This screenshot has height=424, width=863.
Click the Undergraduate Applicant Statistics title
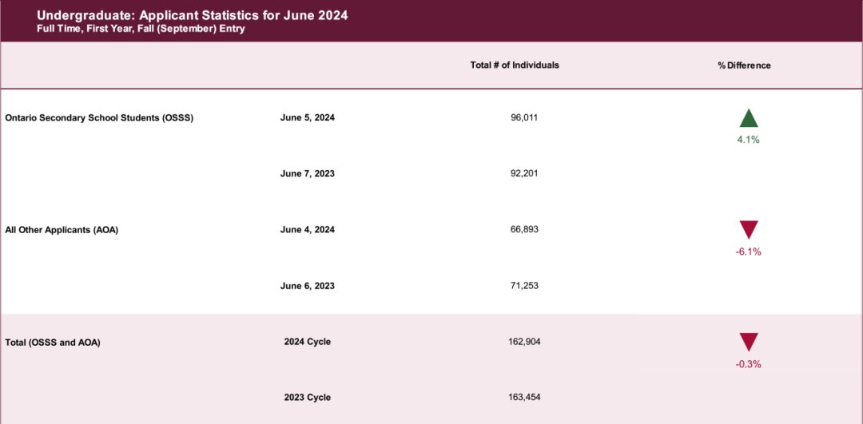point(192,15)
